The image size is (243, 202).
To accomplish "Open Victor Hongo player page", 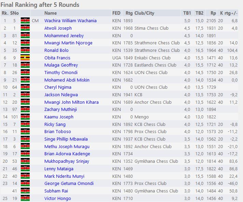I will [57, 199].
